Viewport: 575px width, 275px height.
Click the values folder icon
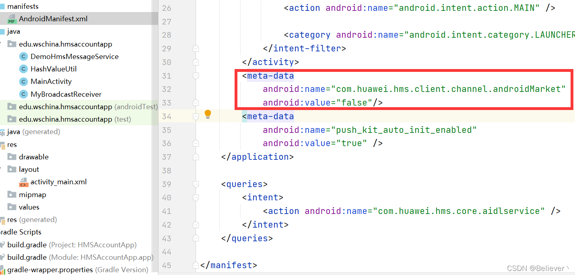12,207
